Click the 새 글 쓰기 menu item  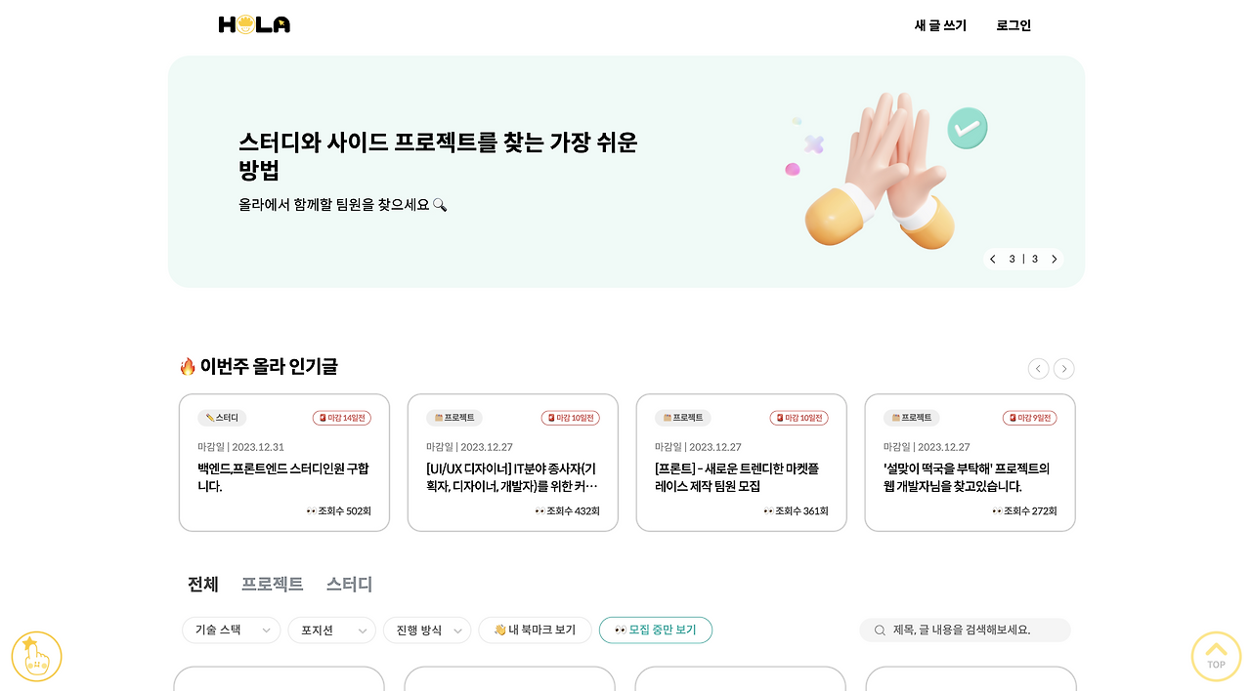[938, 25]
